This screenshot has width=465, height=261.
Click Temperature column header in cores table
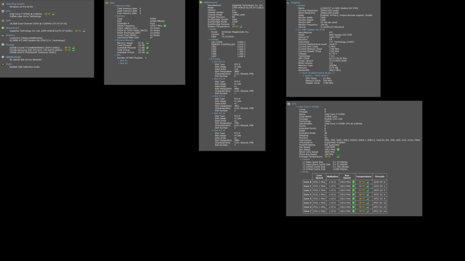click(364, 176)
